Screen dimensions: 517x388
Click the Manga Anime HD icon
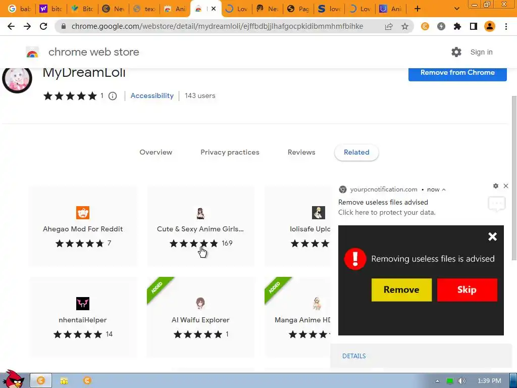(317, 304)
